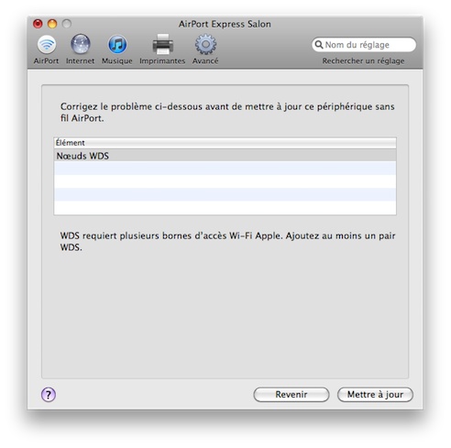Open the Internet globe icon
Viewport: 451px width, 448px height.
coord(81,44)
